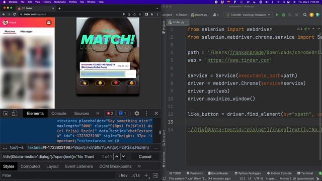Open the Event Listeners tab
The height and width of the screenshot is (181, 322).
[79, 166]
